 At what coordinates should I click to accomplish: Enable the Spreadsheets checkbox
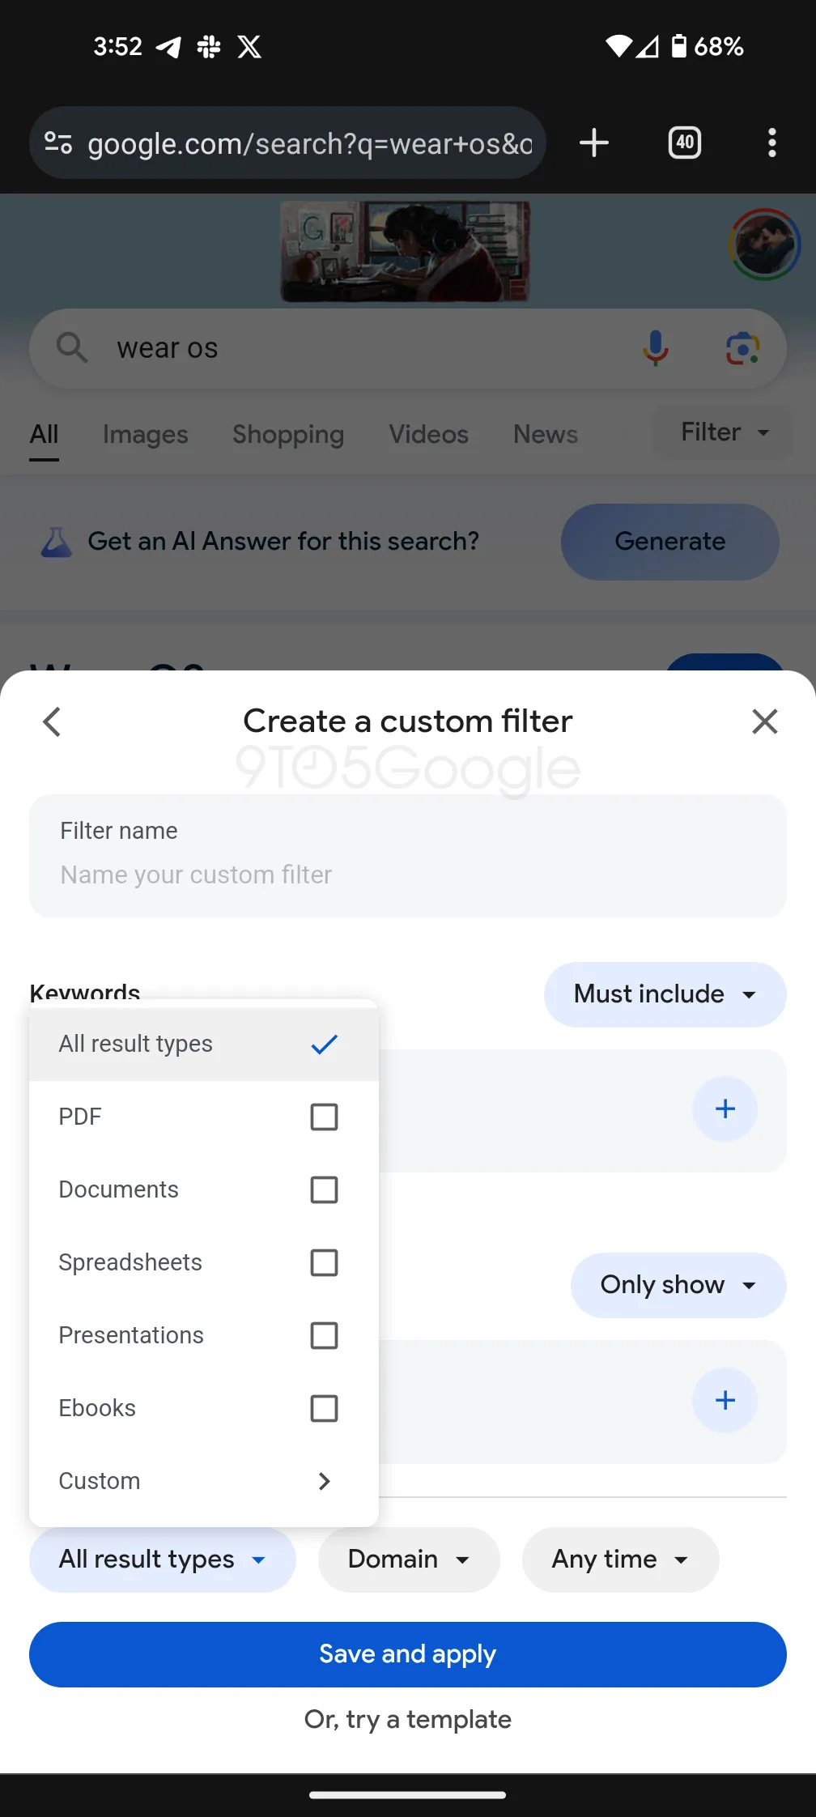pyautogui.click(x=324, y=1262)
